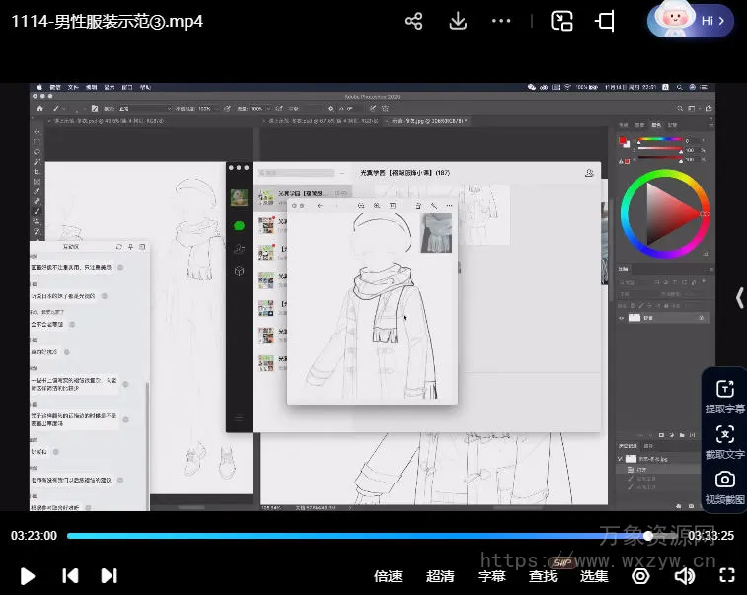The height and width of the screenshot is (595, 747).
Task: Skip to the previous video
Action: (70, 575)
